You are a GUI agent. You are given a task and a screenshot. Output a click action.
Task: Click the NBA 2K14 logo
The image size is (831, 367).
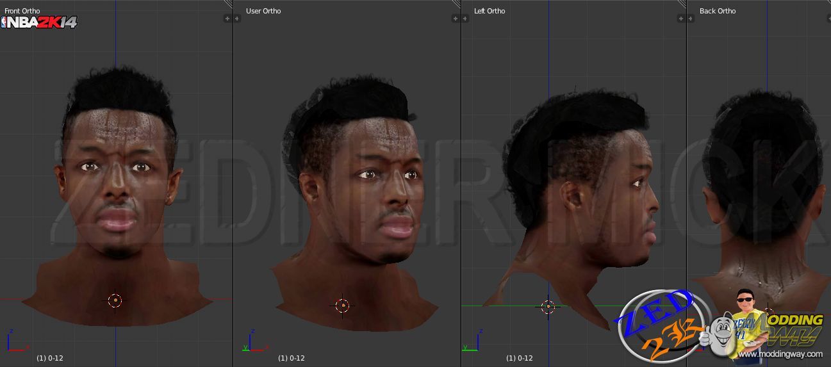point(39,22)
